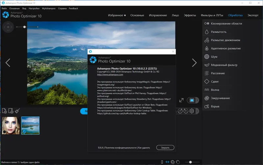Click the fullscreen expand arrows icon
Image resolution: width=263 pixels, height=165 pixels.
point(181,100)
